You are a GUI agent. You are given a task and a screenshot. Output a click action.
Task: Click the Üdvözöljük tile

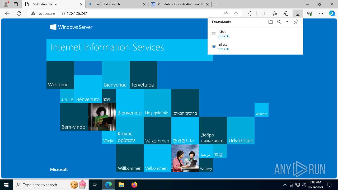241,130
